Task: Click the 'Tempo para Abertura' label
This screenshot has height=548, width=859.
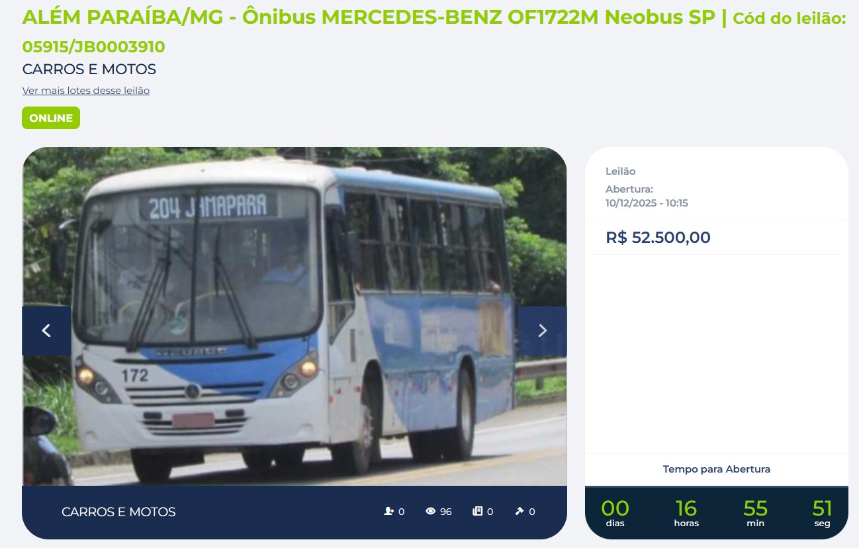Action: coord(717,469)
